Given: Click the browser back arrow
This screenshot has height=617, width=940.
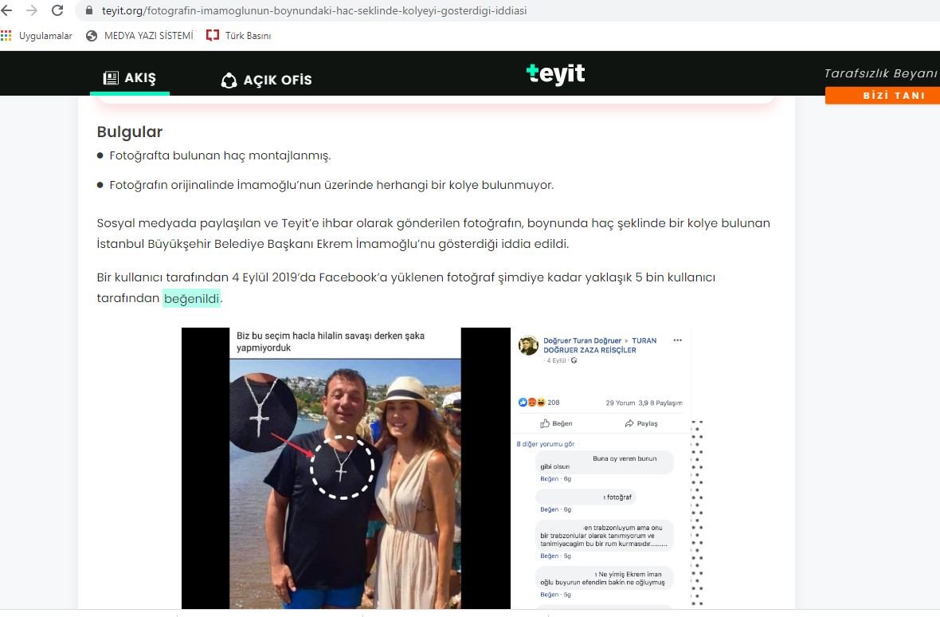Looking at the screenshot, I should [6, 10].
